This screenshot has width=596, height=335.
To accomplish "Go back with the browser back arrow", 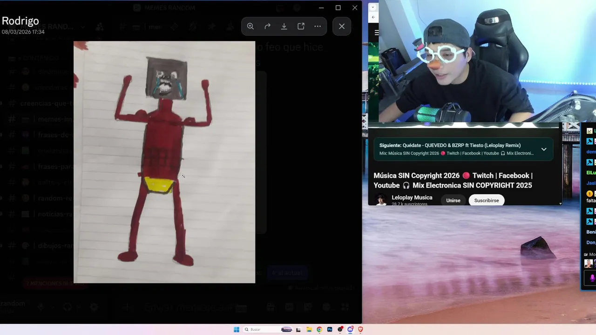I will coord(373,17).
